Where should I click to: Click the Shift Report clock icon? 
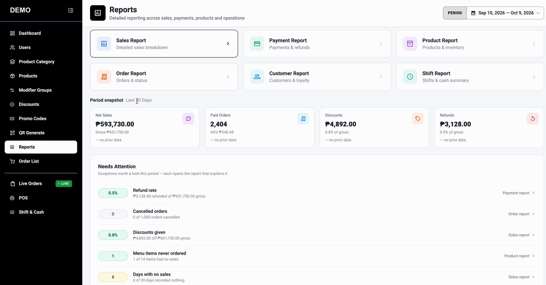coord(410,77)
